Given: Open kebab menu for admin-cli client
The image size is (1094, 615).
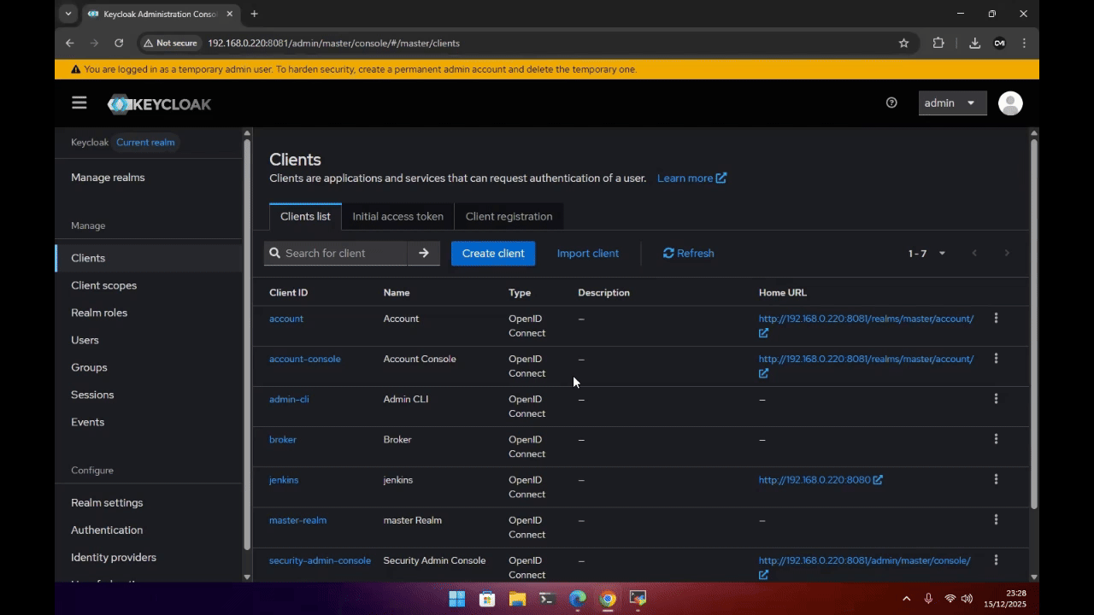Looking at the screenshot, I should pos(996,399).
